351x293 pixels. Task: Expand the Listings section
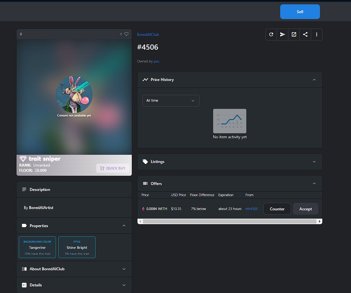click(314, 162)
